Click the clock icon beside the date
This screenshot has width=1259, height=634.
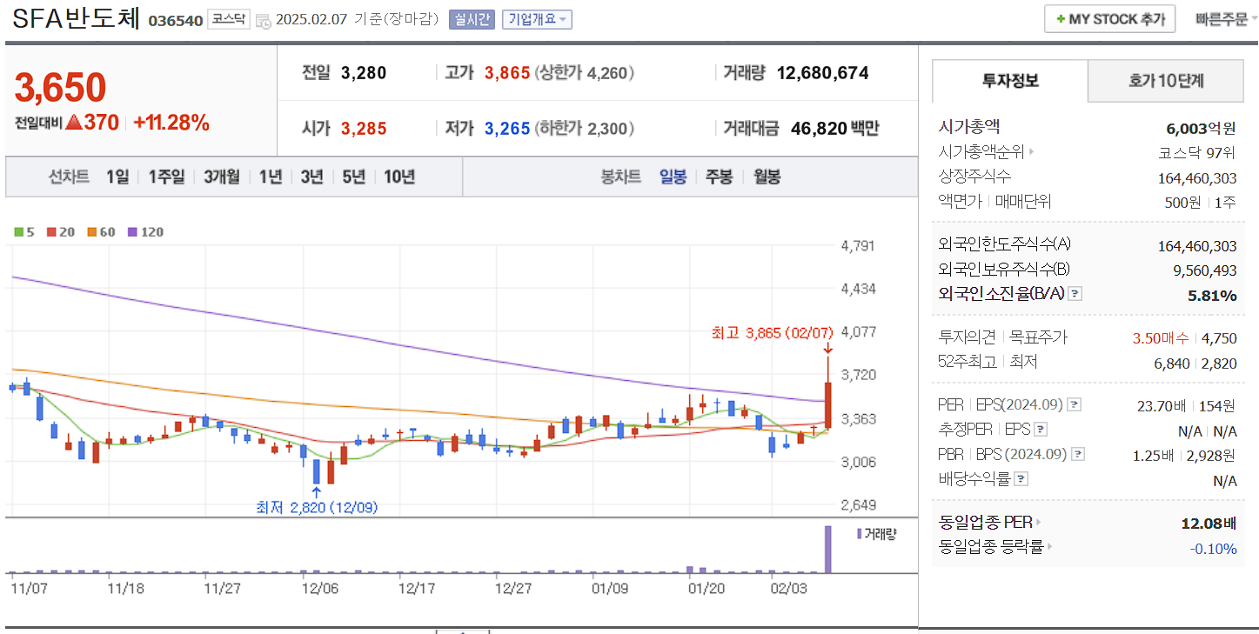263,19
